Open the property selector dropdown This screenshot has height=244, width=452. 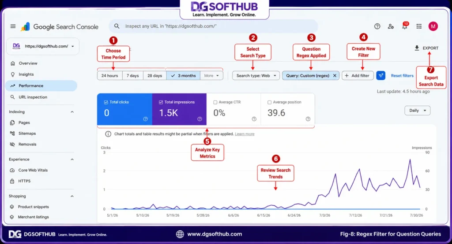[43, 46]
